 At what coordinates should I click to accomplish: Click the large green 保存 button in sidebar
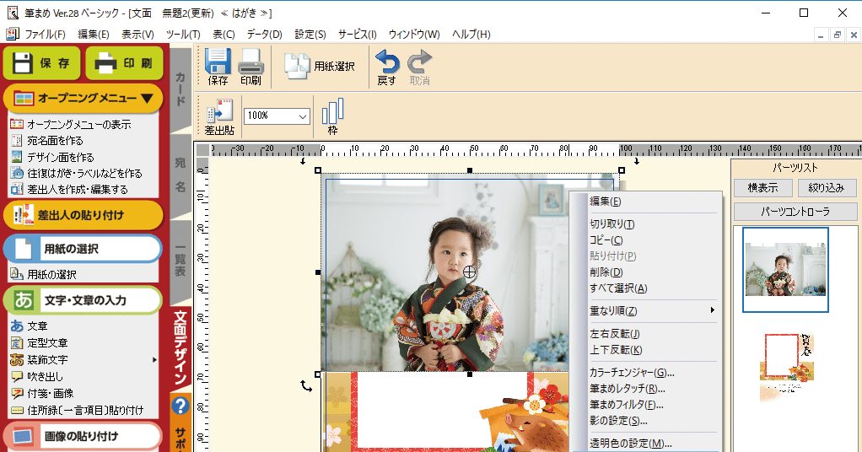pos(42,63)
